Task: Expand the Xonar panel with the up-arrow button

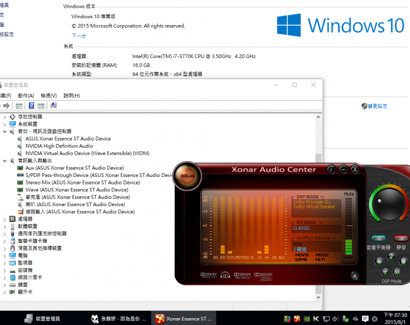Action: click(x=354, y=276)
